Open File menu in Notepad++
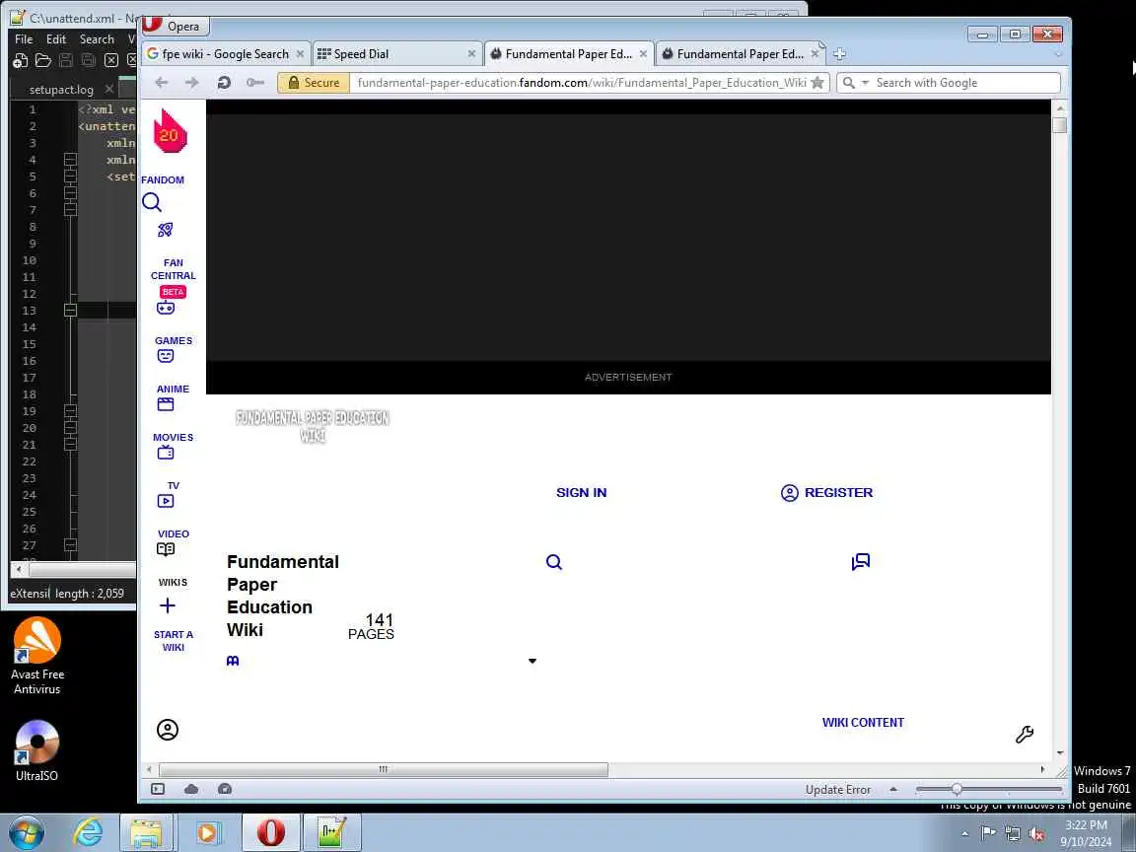 click(24, 39)
